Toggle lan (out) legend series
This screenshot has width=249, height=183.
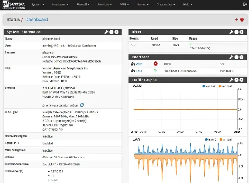coord(226,139)
